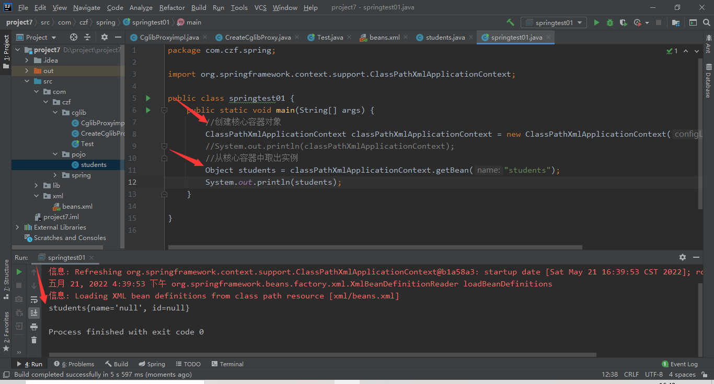Open the 6: Problems tool window
This screenshot has height=384, width=714.
click(74, 364)
